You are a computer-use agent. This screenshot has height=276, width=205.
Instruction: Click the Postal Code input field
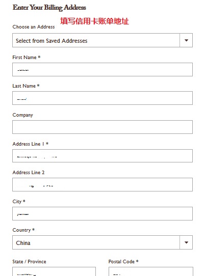click(151, 271)
